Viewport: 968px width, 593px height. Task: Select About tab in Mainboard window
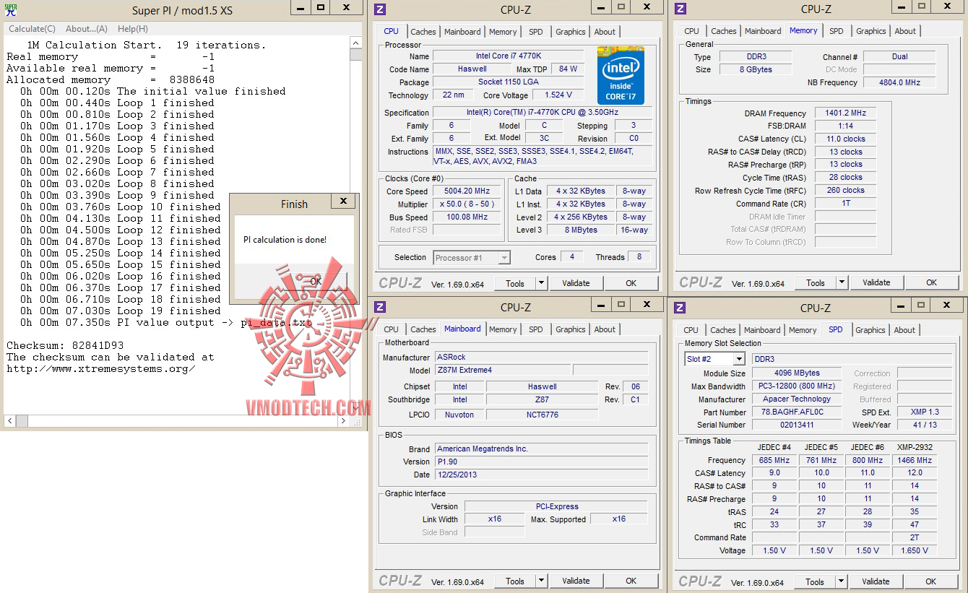[605, 329]
